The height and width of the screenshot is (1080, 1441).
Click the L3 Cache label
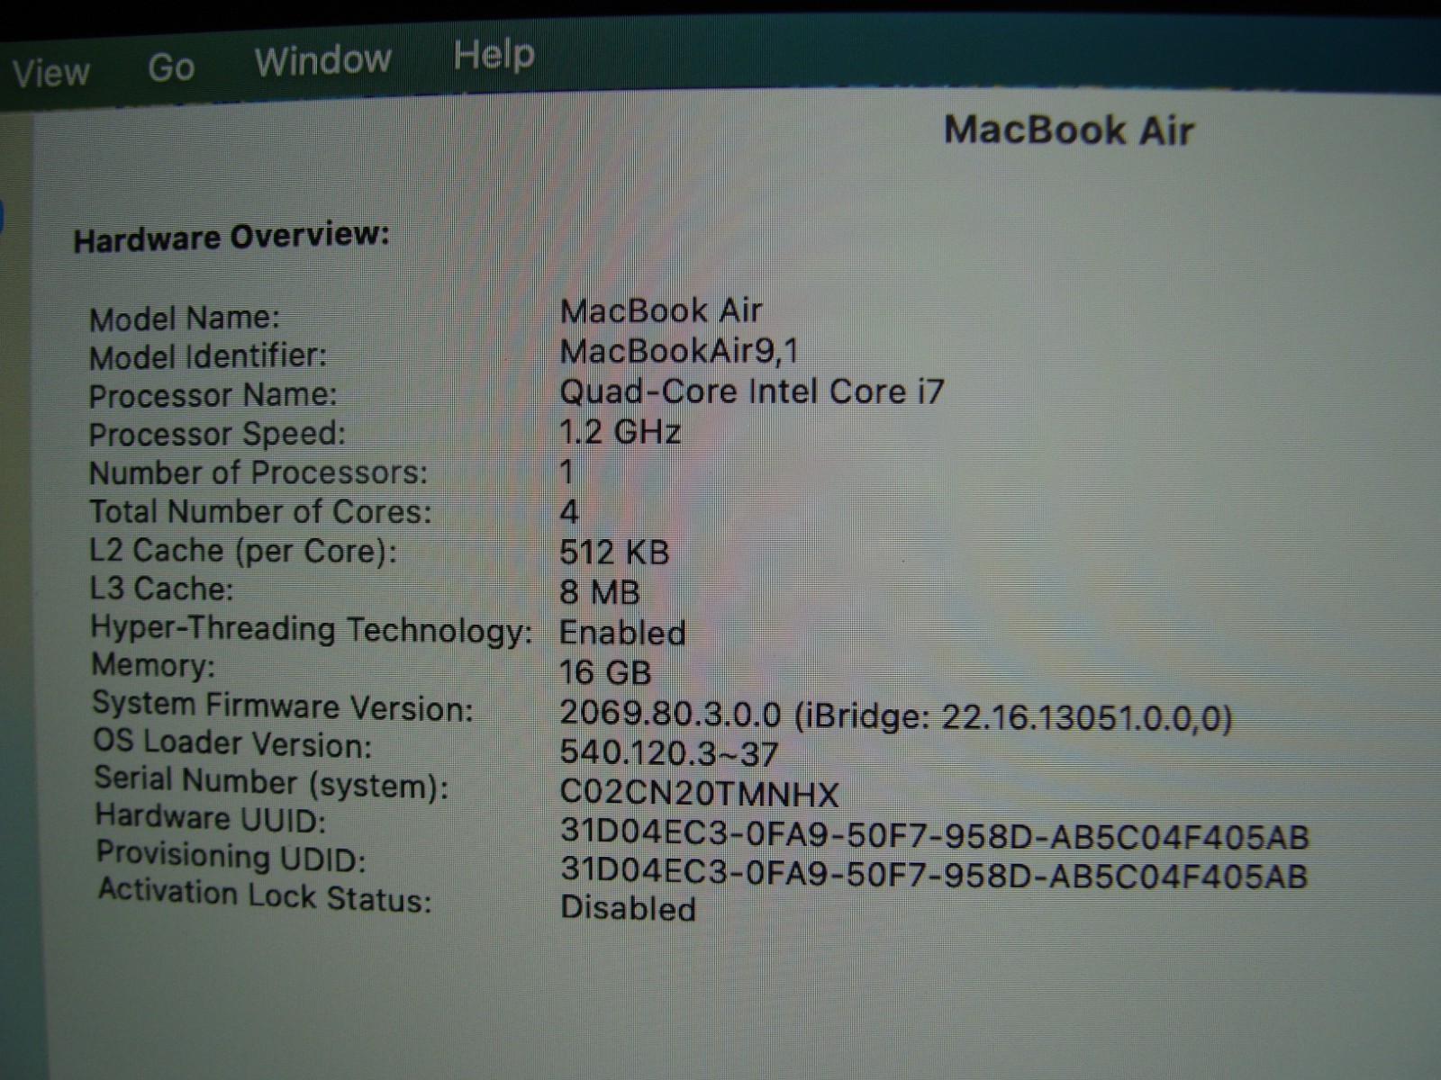(x=161, y=589)
